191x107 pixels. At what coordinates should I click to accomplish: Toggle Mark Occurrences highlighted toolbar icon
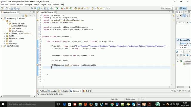(x=38, y=8)
